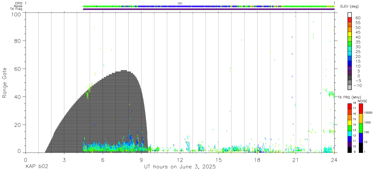Viewport: 376px width, 173px height.
Task: Click the Range Gate y-axis title
Action: click(x=5, y=83)
